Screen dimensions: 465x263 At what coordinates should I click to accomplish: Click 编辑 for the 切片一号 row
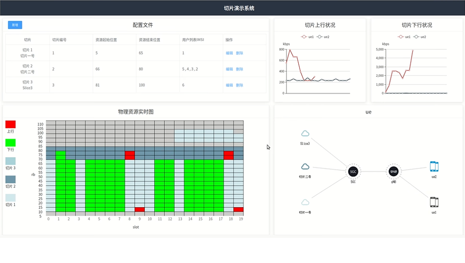coord(229,53)
